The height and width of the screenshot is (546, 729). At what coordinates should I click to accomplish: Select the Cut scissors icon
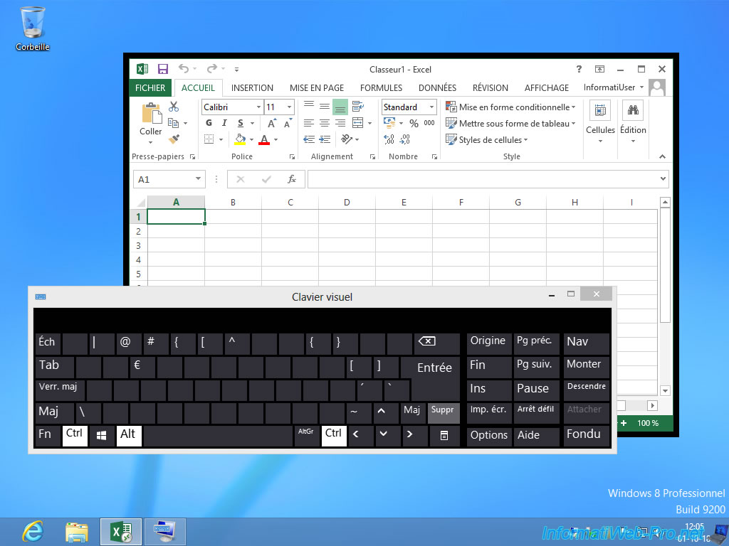pyautogui.click(x=174, y=107)
